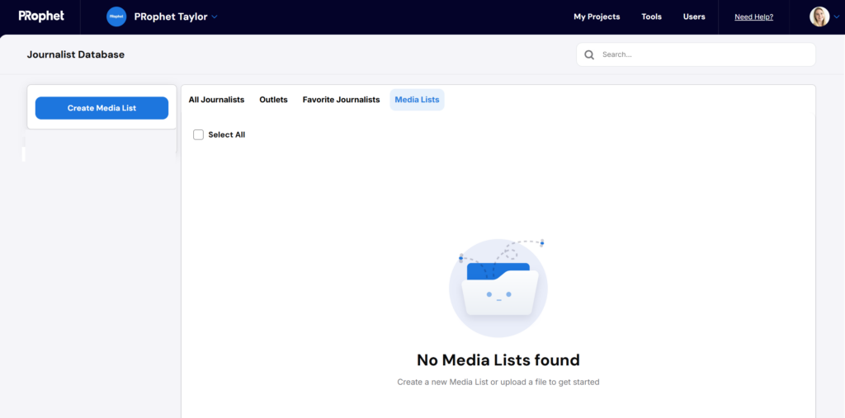This screenshot has width=845, height=418.
Task: Click the Create Media List button
Action: (101, 108)
